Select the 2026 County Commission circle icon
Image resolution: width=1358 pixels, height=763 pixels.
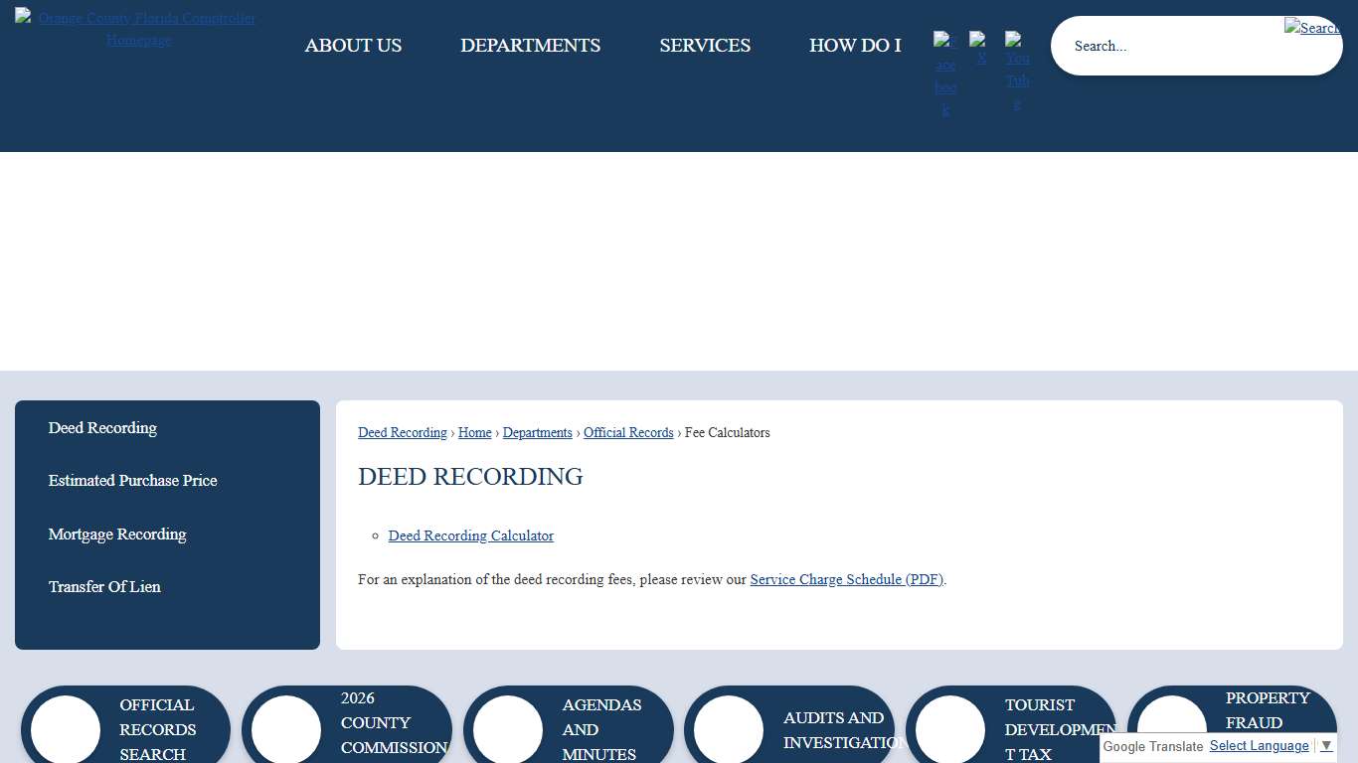[286, 728]
